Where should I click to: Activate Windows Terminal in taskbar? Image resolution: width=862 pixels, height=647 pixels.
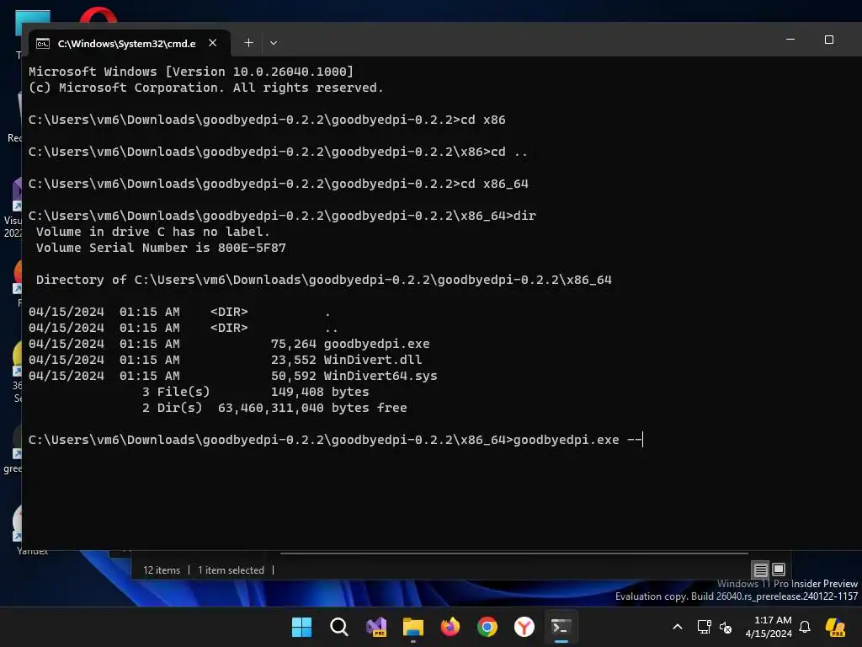(x=561, y=627)
